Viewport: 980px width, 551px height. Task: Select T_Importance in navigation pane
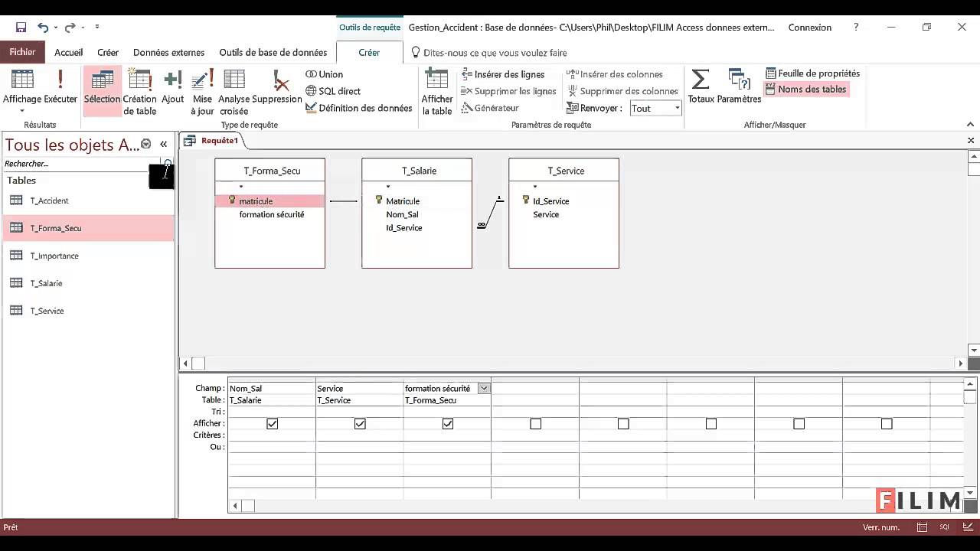(88, 256)
